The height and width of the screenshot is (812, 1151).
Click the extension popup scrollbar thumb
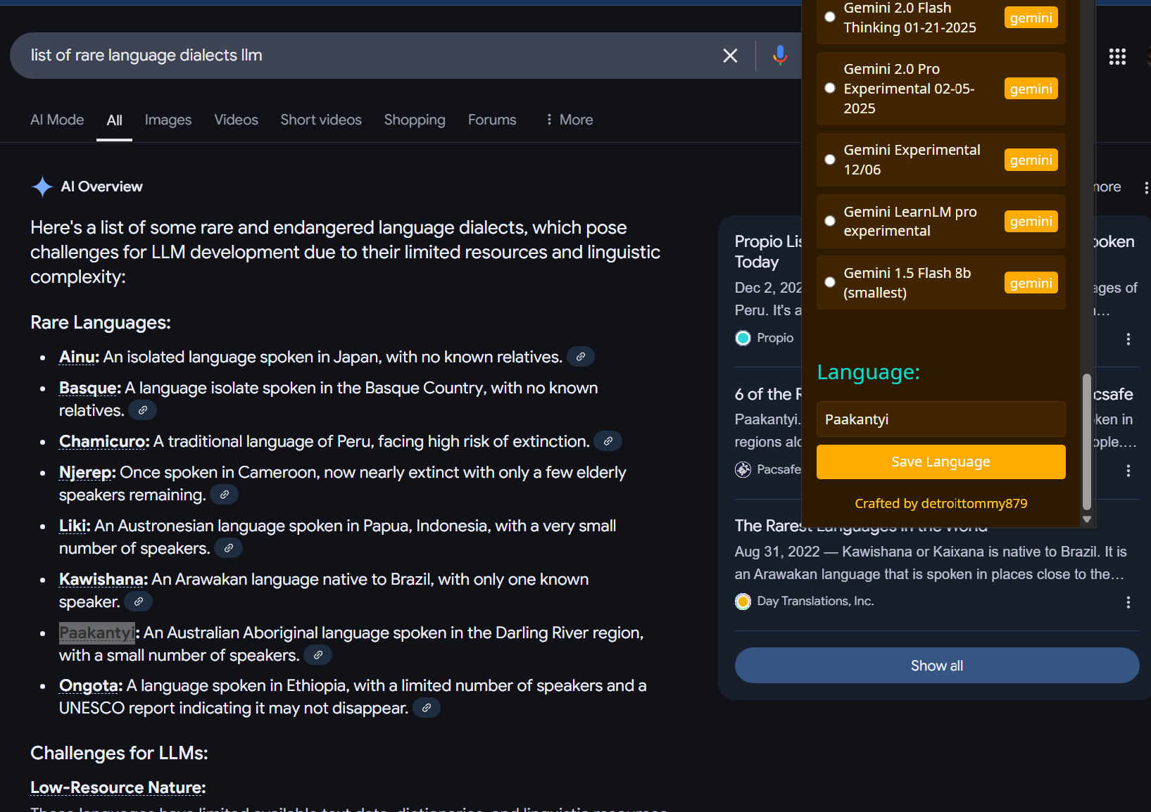click(1086, 441)
